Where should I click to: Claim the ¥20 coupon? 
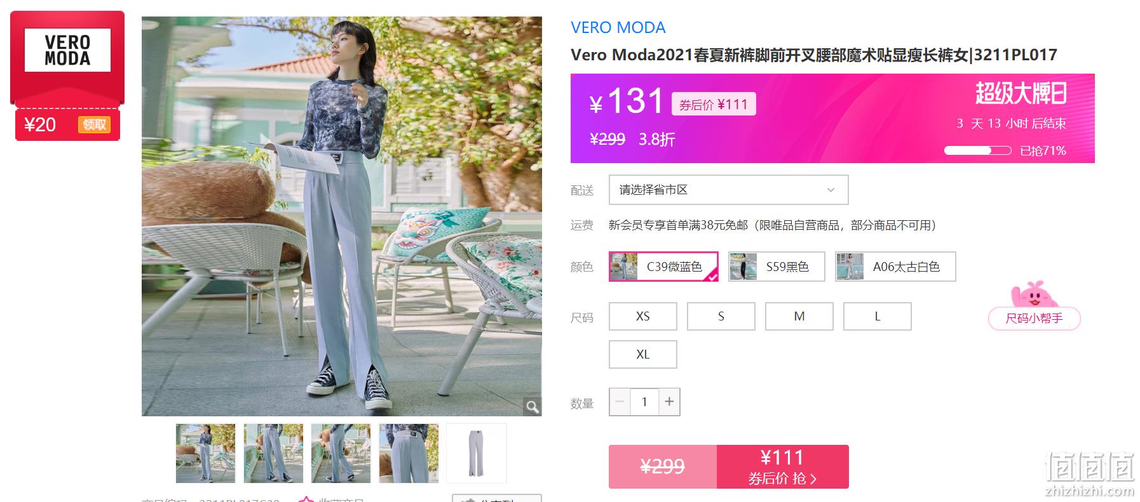94,124
